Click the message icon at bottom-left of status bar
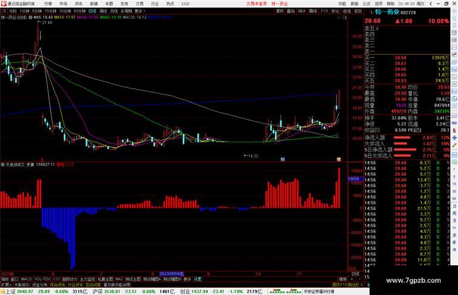The width and height of the screenshot is (458, 295). pyautogui.click(x=2, y=291)
